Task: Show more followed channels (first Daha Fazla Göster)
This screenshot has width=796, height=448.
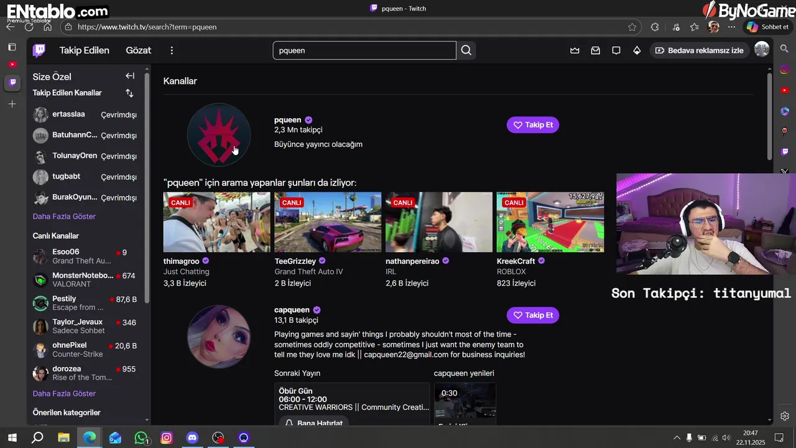Action: point(64,217)
